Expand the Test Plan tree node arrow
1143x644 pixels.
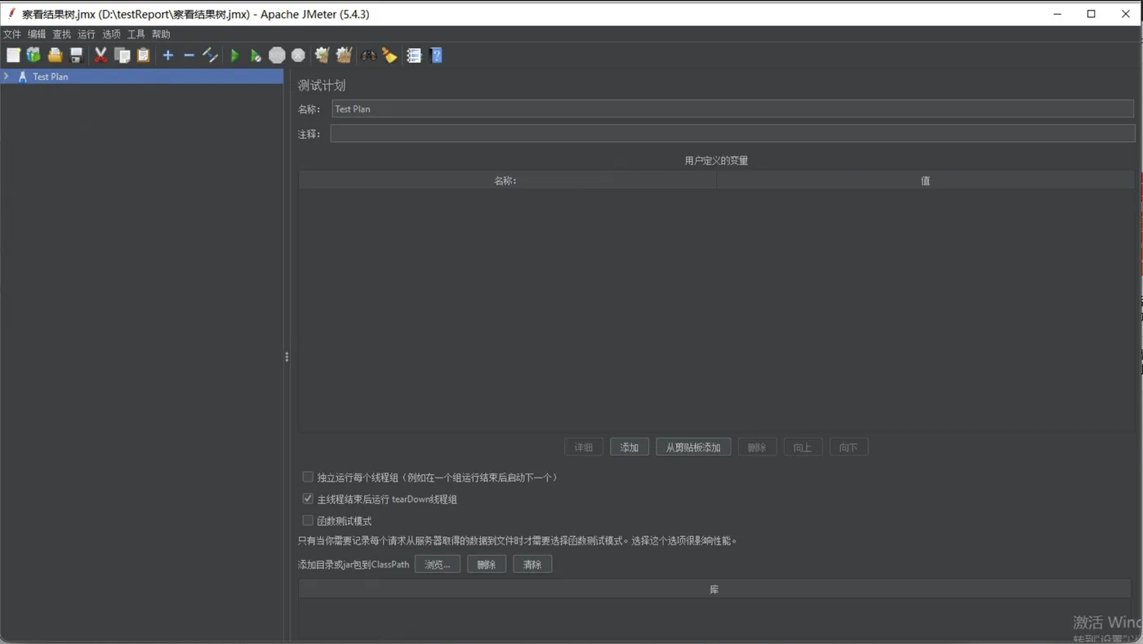(x=7, y=76)
